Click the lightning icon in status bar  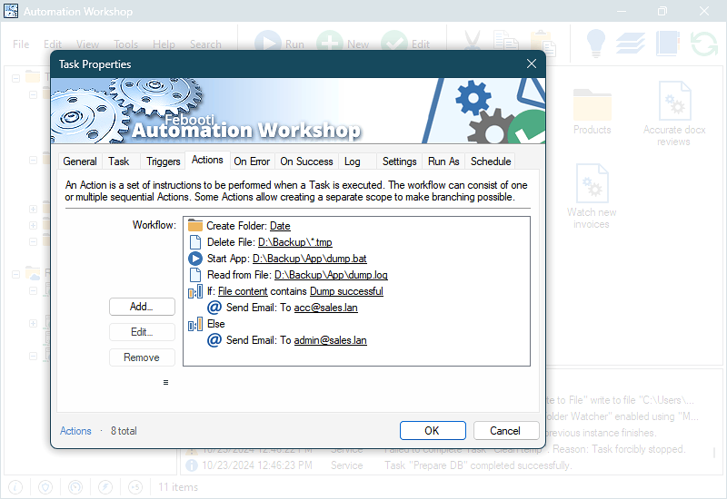coord(105,487)
